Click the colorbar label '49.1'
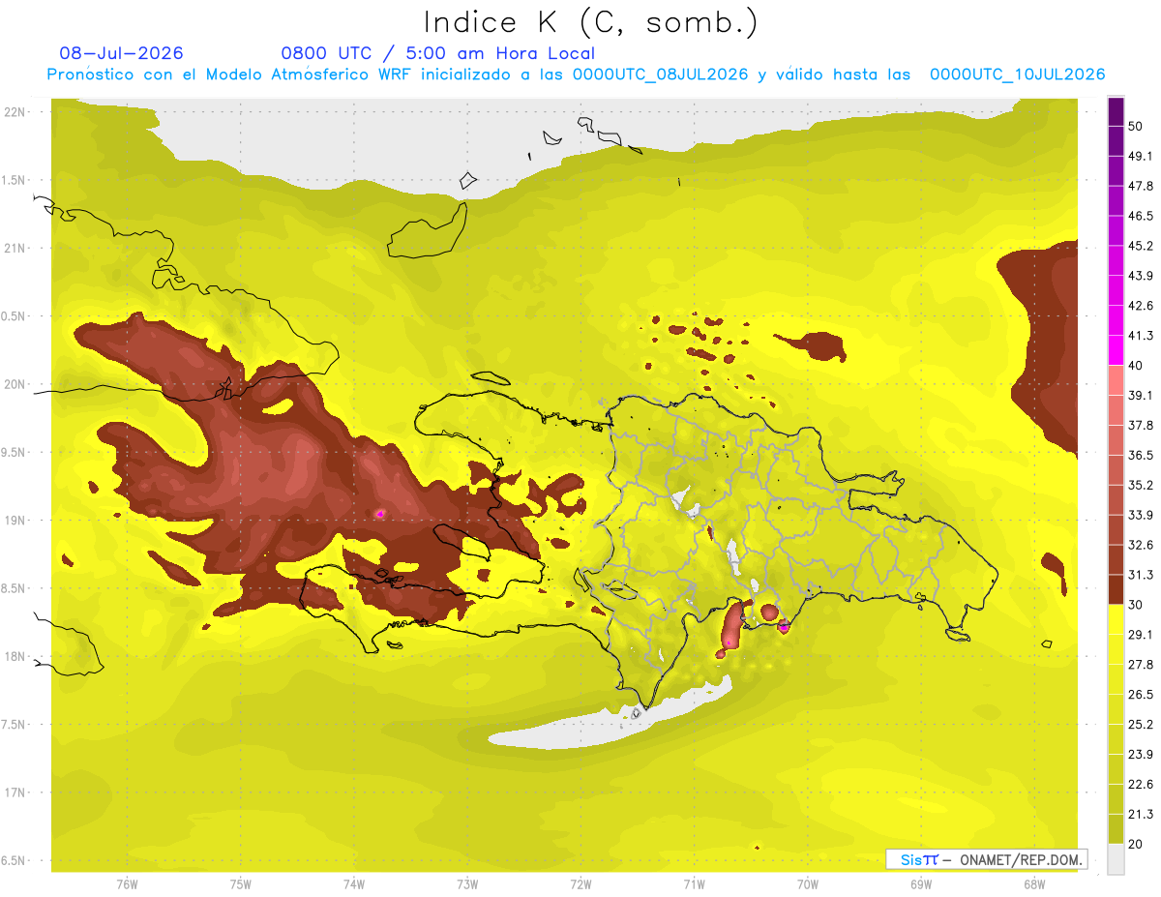 point(1141,156)
